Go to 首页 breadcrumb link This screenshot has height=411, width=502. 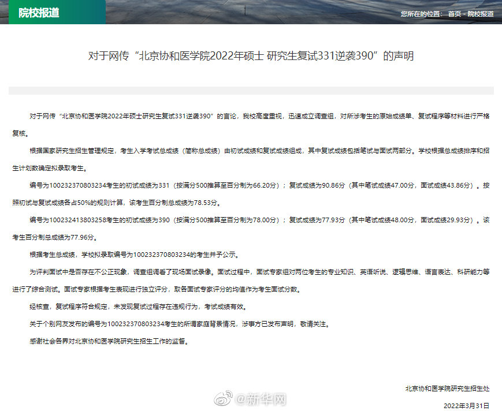pyautogui.click(x=454, y=14)
